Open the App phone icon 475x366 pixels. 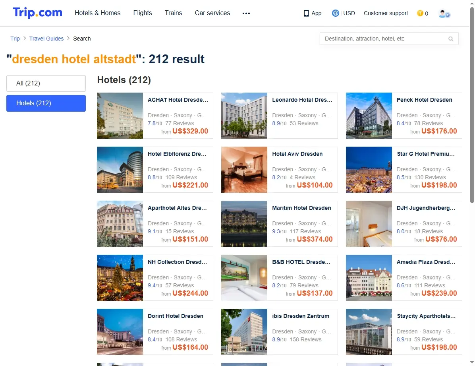click(x=306, y=14)
